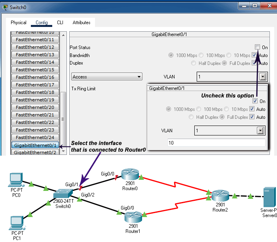Switch to the Physical tab
Image resolution: width=277 pixels, height=242 pixels.
19,23
